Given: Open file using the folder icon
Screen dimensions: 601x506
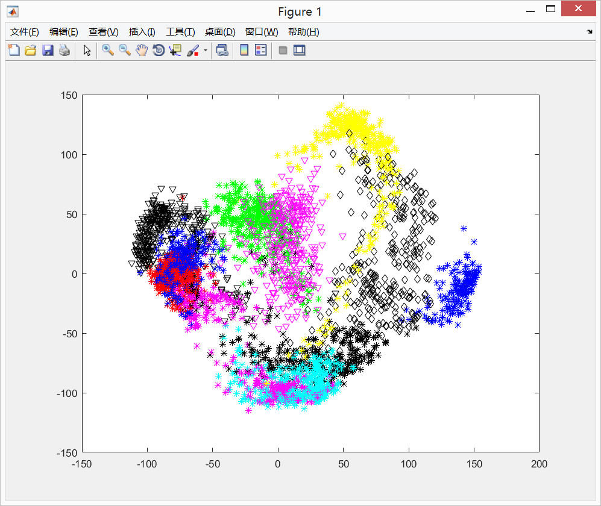Looking at the screenshot, I should (31, 50).
